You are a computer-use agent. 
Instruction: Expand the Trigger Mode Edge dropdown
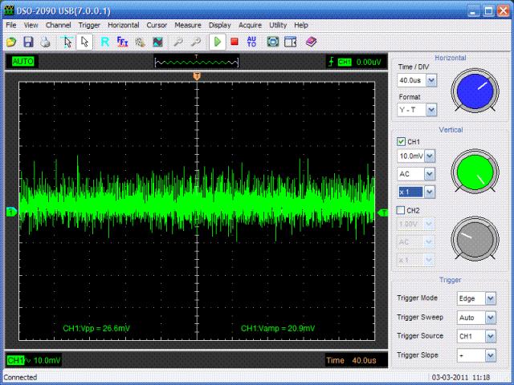point(491,298)
